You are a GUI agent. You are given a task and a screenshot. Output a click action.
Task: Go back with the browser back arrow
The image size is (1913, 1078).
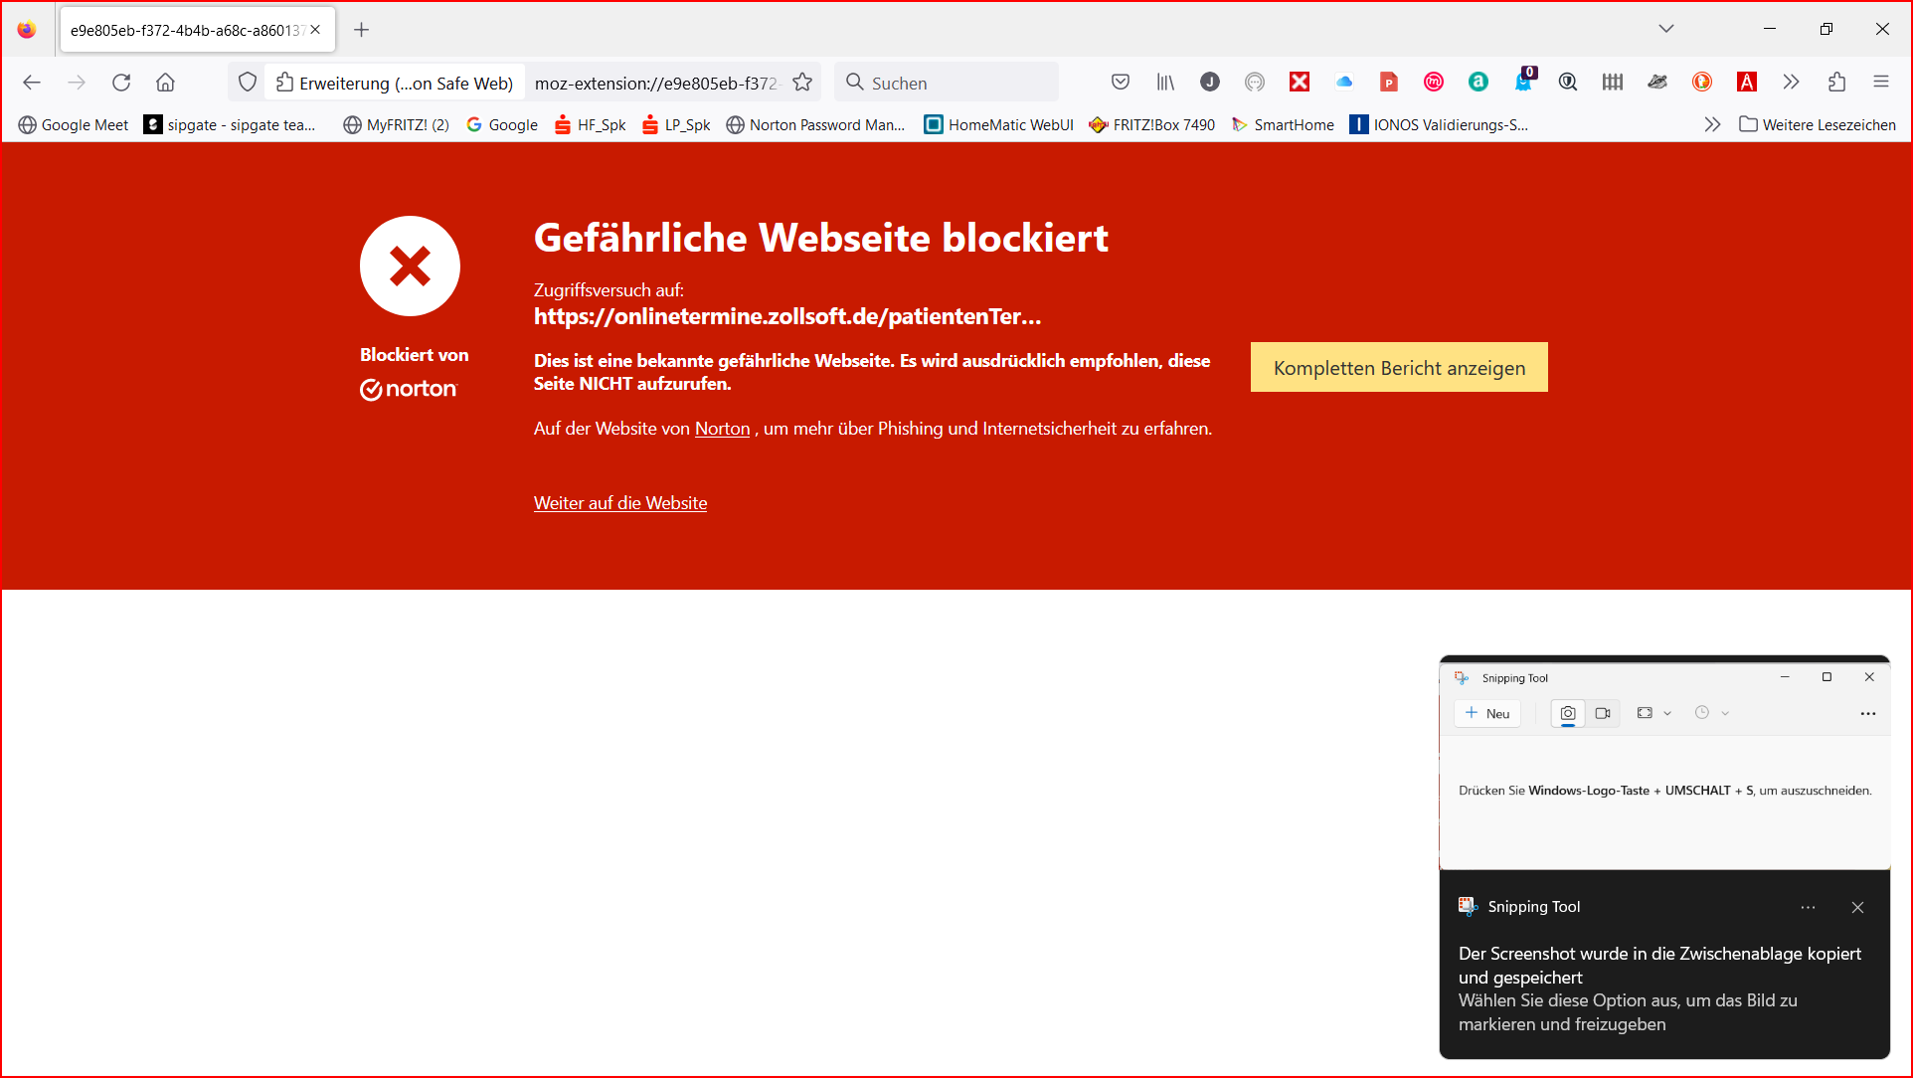[32, 83]
